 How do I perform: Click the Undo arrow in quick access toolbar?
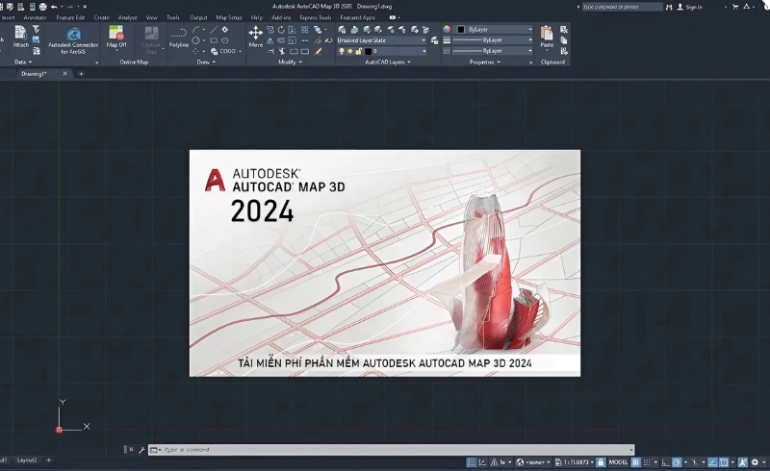click(x=54, y=7)
